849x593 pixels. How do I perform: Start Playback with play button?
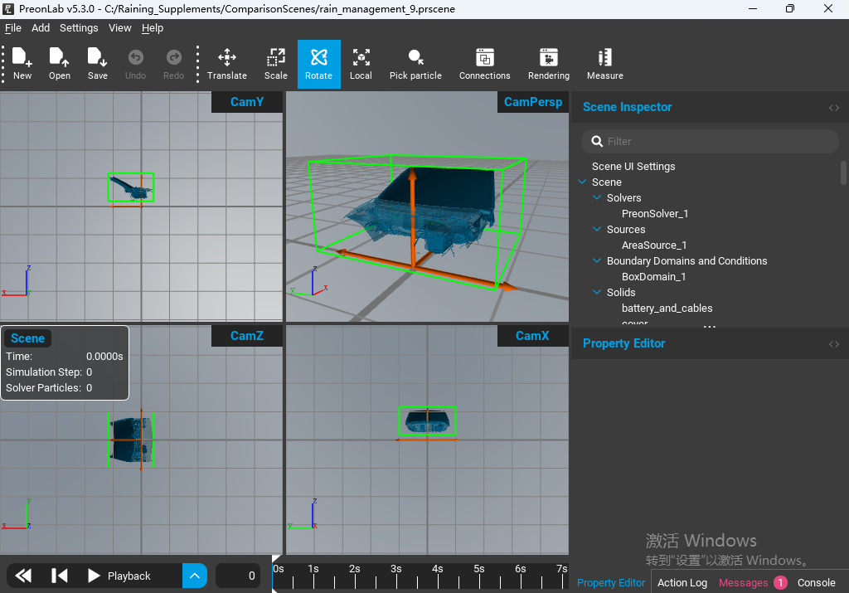pos(94,575)
